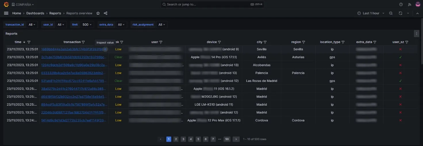Open the Grafana home logo

click(x=6, y=4)
